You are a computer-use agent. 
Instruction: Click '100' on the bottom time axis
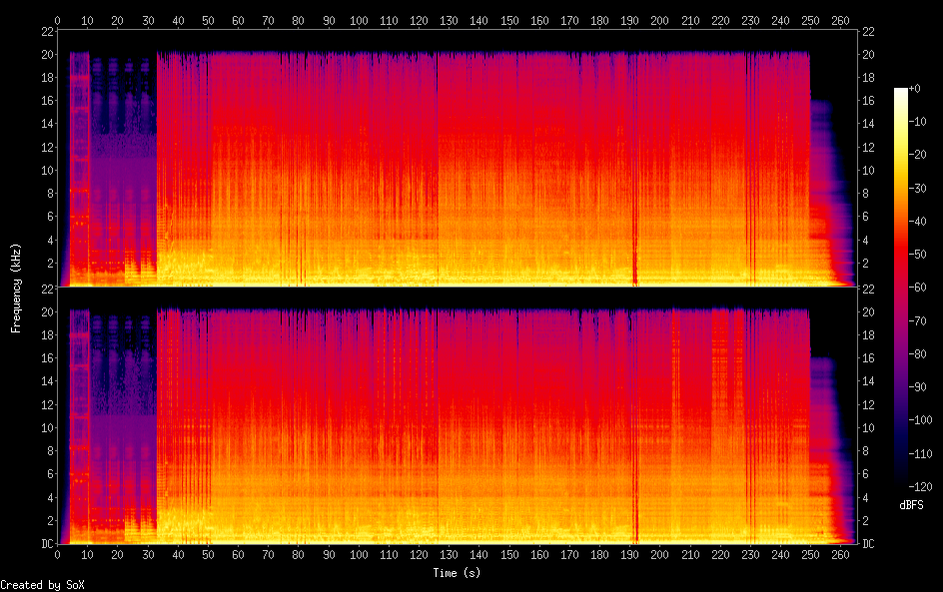tap(359, 555)
